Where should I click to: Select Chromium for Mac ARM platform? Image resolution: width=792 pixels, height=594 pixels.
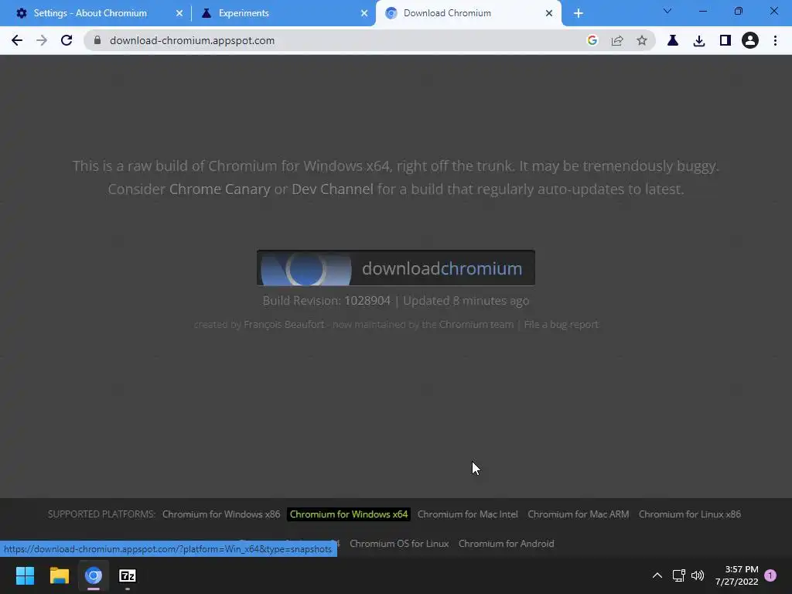[579, 514]
